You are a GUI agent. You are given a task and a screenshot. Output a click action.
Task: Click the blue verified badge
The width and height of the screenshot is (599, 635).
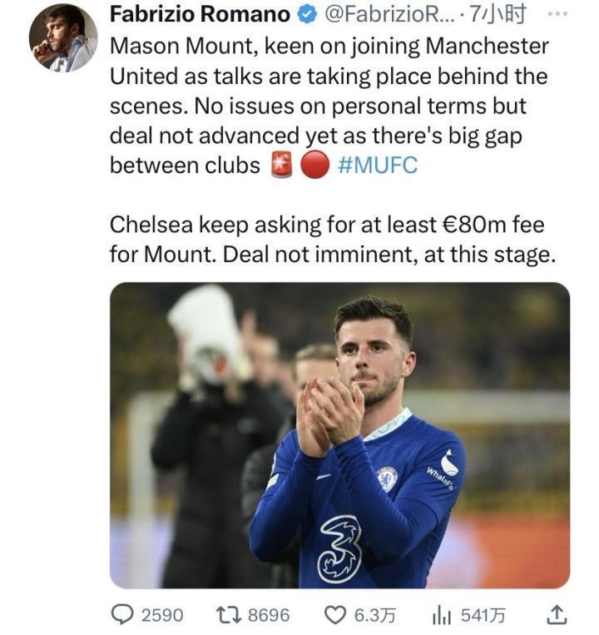(x=305, y=16)
